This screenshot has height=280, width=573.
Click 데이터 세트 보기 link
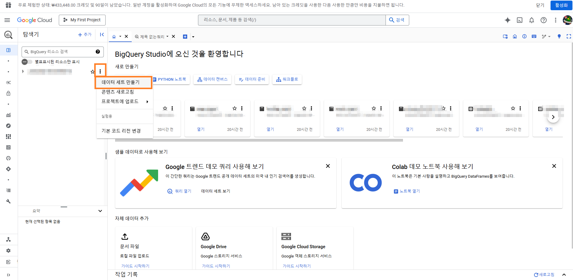[216, 191]
